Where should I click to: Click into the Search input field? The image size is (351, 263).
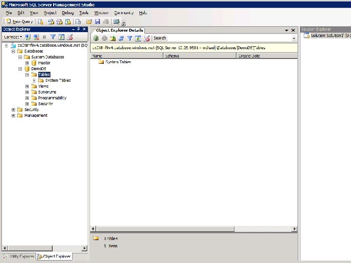point(230,38)
